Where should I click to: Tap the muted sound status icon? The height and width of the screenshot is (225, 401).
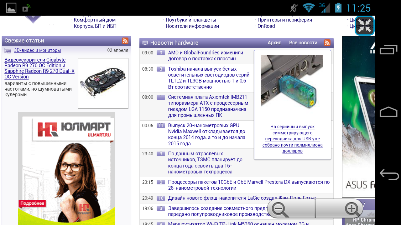[x=294, y=8]
